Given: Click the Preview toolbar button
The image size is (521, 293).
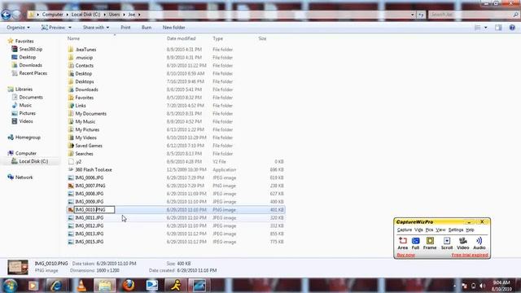Looking at the screenshot, I should click(53, 28).
